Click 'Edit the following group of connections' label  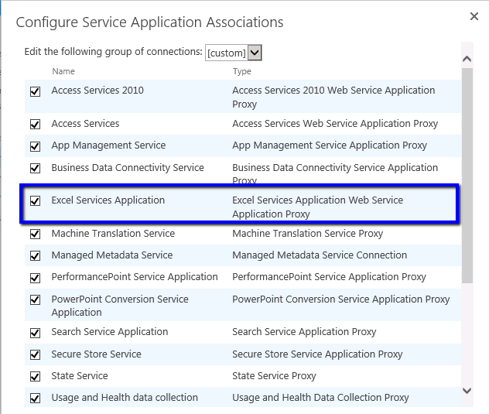click(x=113, y=52)
